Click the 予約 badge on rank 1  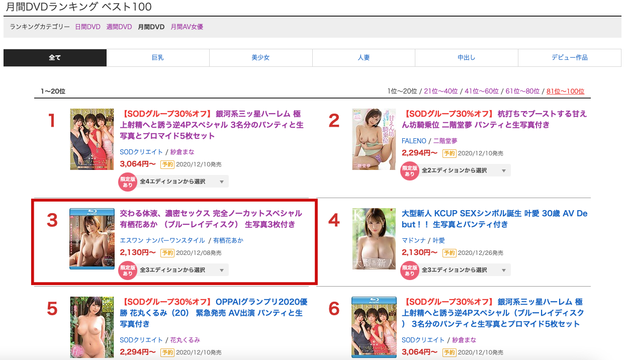click(x=167, y=164)
